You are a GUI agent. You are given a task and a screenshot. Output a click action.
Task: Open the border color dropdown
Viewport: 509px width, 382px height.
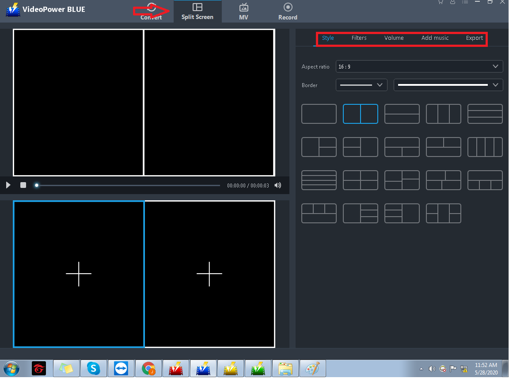click(448, 85)
